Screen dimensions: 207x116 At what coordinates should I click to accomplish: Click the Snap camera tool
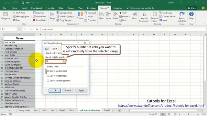[17, 20]
